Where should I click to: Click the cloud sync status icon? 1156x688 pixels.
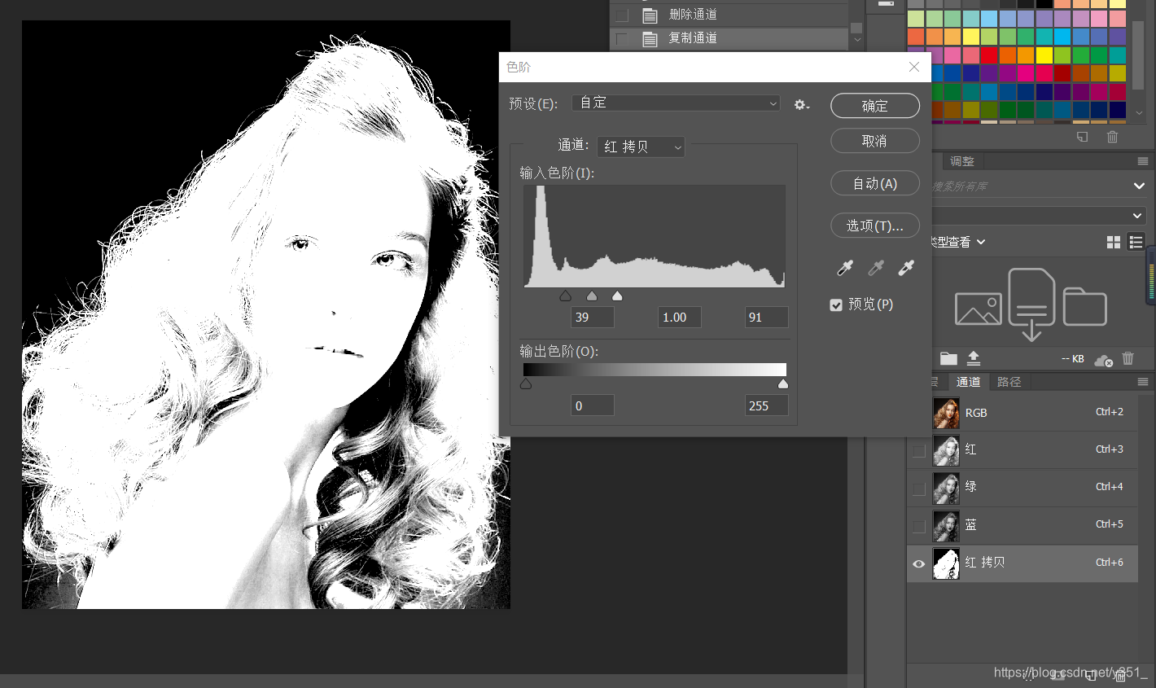(1103, 359)
